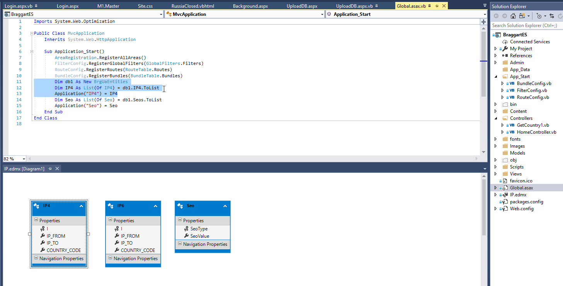Screen dimensions: 563x286
Task: Click the Search Solution Explorer field
Action: 526,26
